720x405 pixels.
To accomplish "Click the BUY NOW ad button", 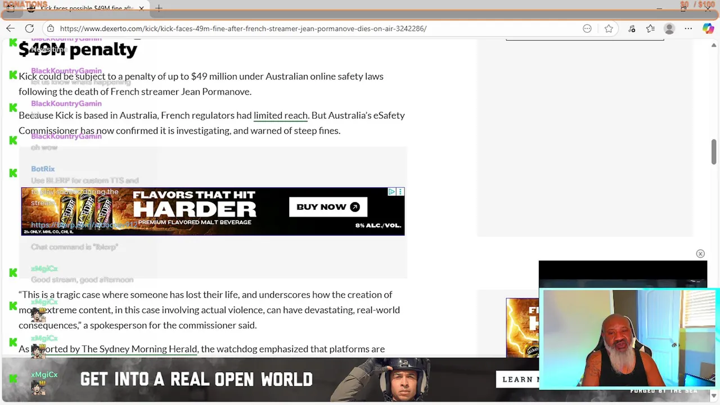I will [328, 207].
